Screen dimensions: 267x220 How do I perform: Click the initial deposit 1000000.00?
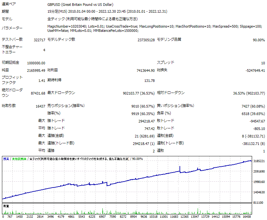(x=36, y=63)
